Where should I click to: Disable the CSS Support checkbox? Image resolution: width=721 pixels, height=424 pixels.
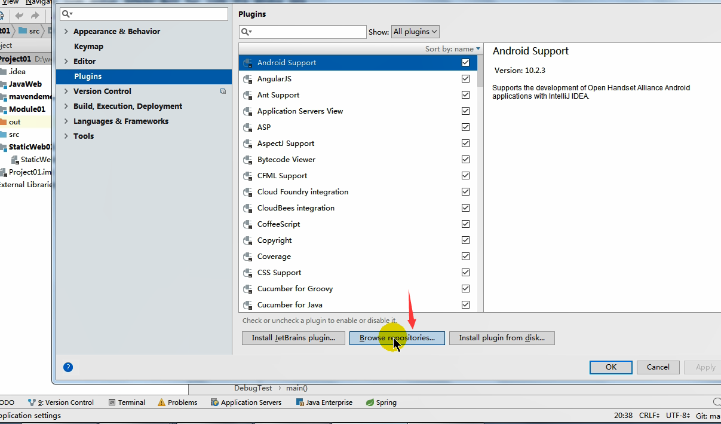465,272
